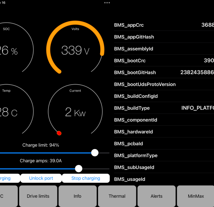Screen dimensions: 214x207
Task: Select the BMS_appGitHash row
Action: (x=164, y=37)
